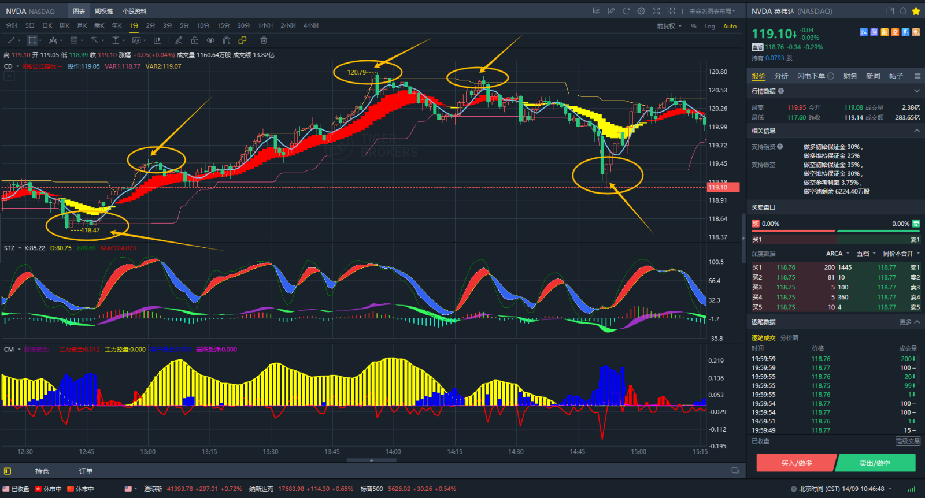
Task: Toggle the Auto scale option
Action: [x=730, y=26]
